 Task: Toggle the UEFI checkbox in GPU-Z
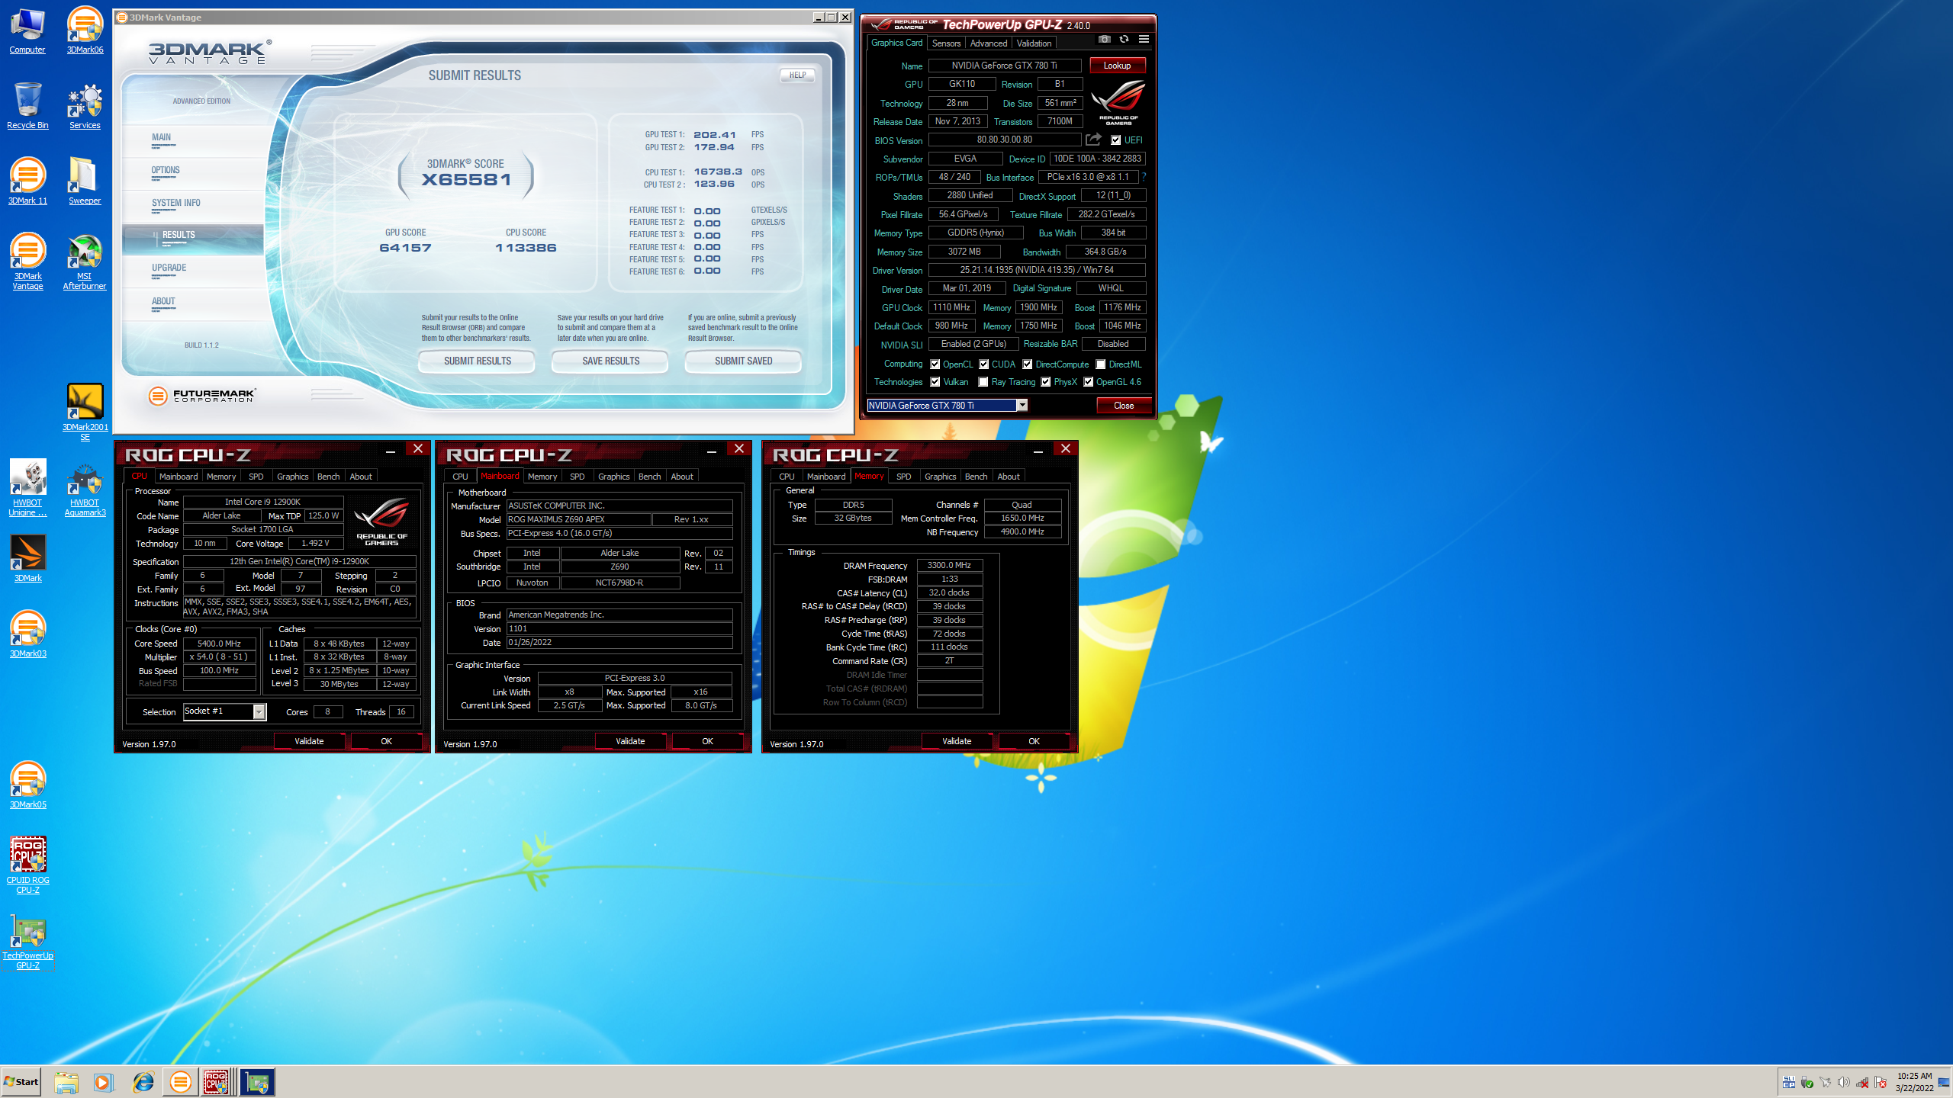1115,140
